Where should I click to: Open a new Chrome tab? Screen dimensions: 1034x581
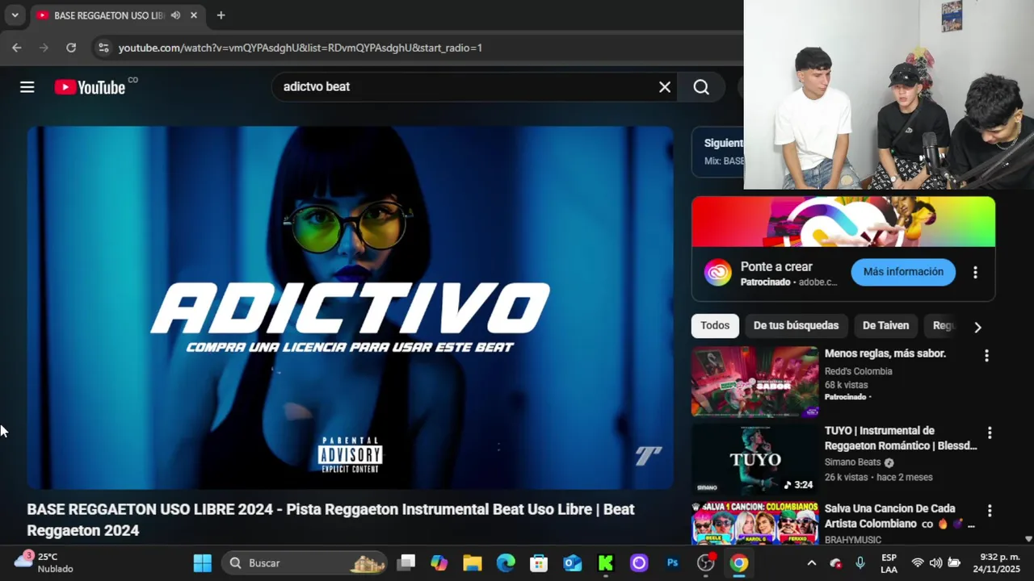click(x=221, y=15)
